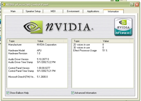Select the Hardware Revision row

(x=37, y=53)
